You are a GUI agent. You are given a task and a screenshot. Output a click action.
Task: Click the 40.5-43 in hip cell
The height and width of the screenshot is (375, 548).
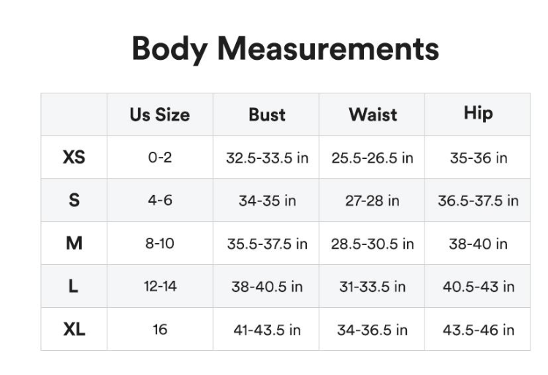pos(478,287)
